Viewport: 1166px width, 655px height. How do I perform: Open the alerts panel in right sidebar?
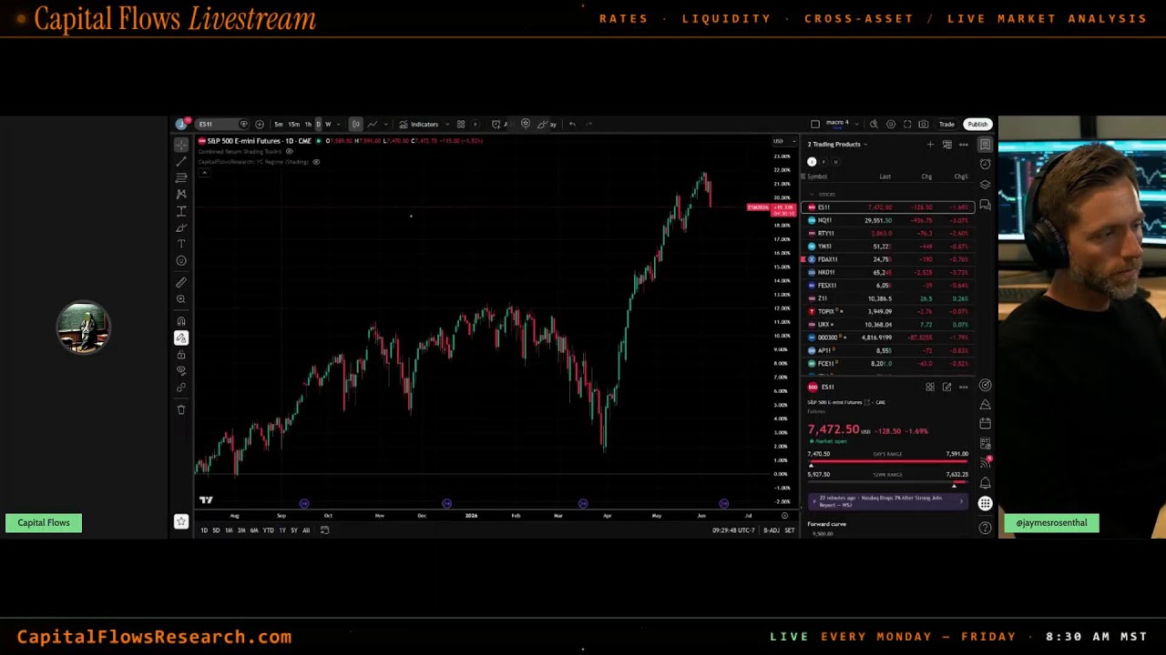click(x=985, y=165)
